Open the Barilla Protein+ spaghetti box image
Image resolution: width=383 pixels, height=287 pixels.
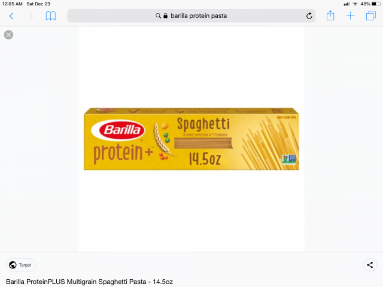point(191,139)
